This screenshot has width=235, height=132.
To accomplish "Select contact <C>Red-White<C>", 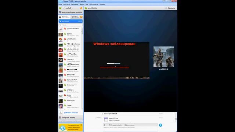I will coord(70,50).
